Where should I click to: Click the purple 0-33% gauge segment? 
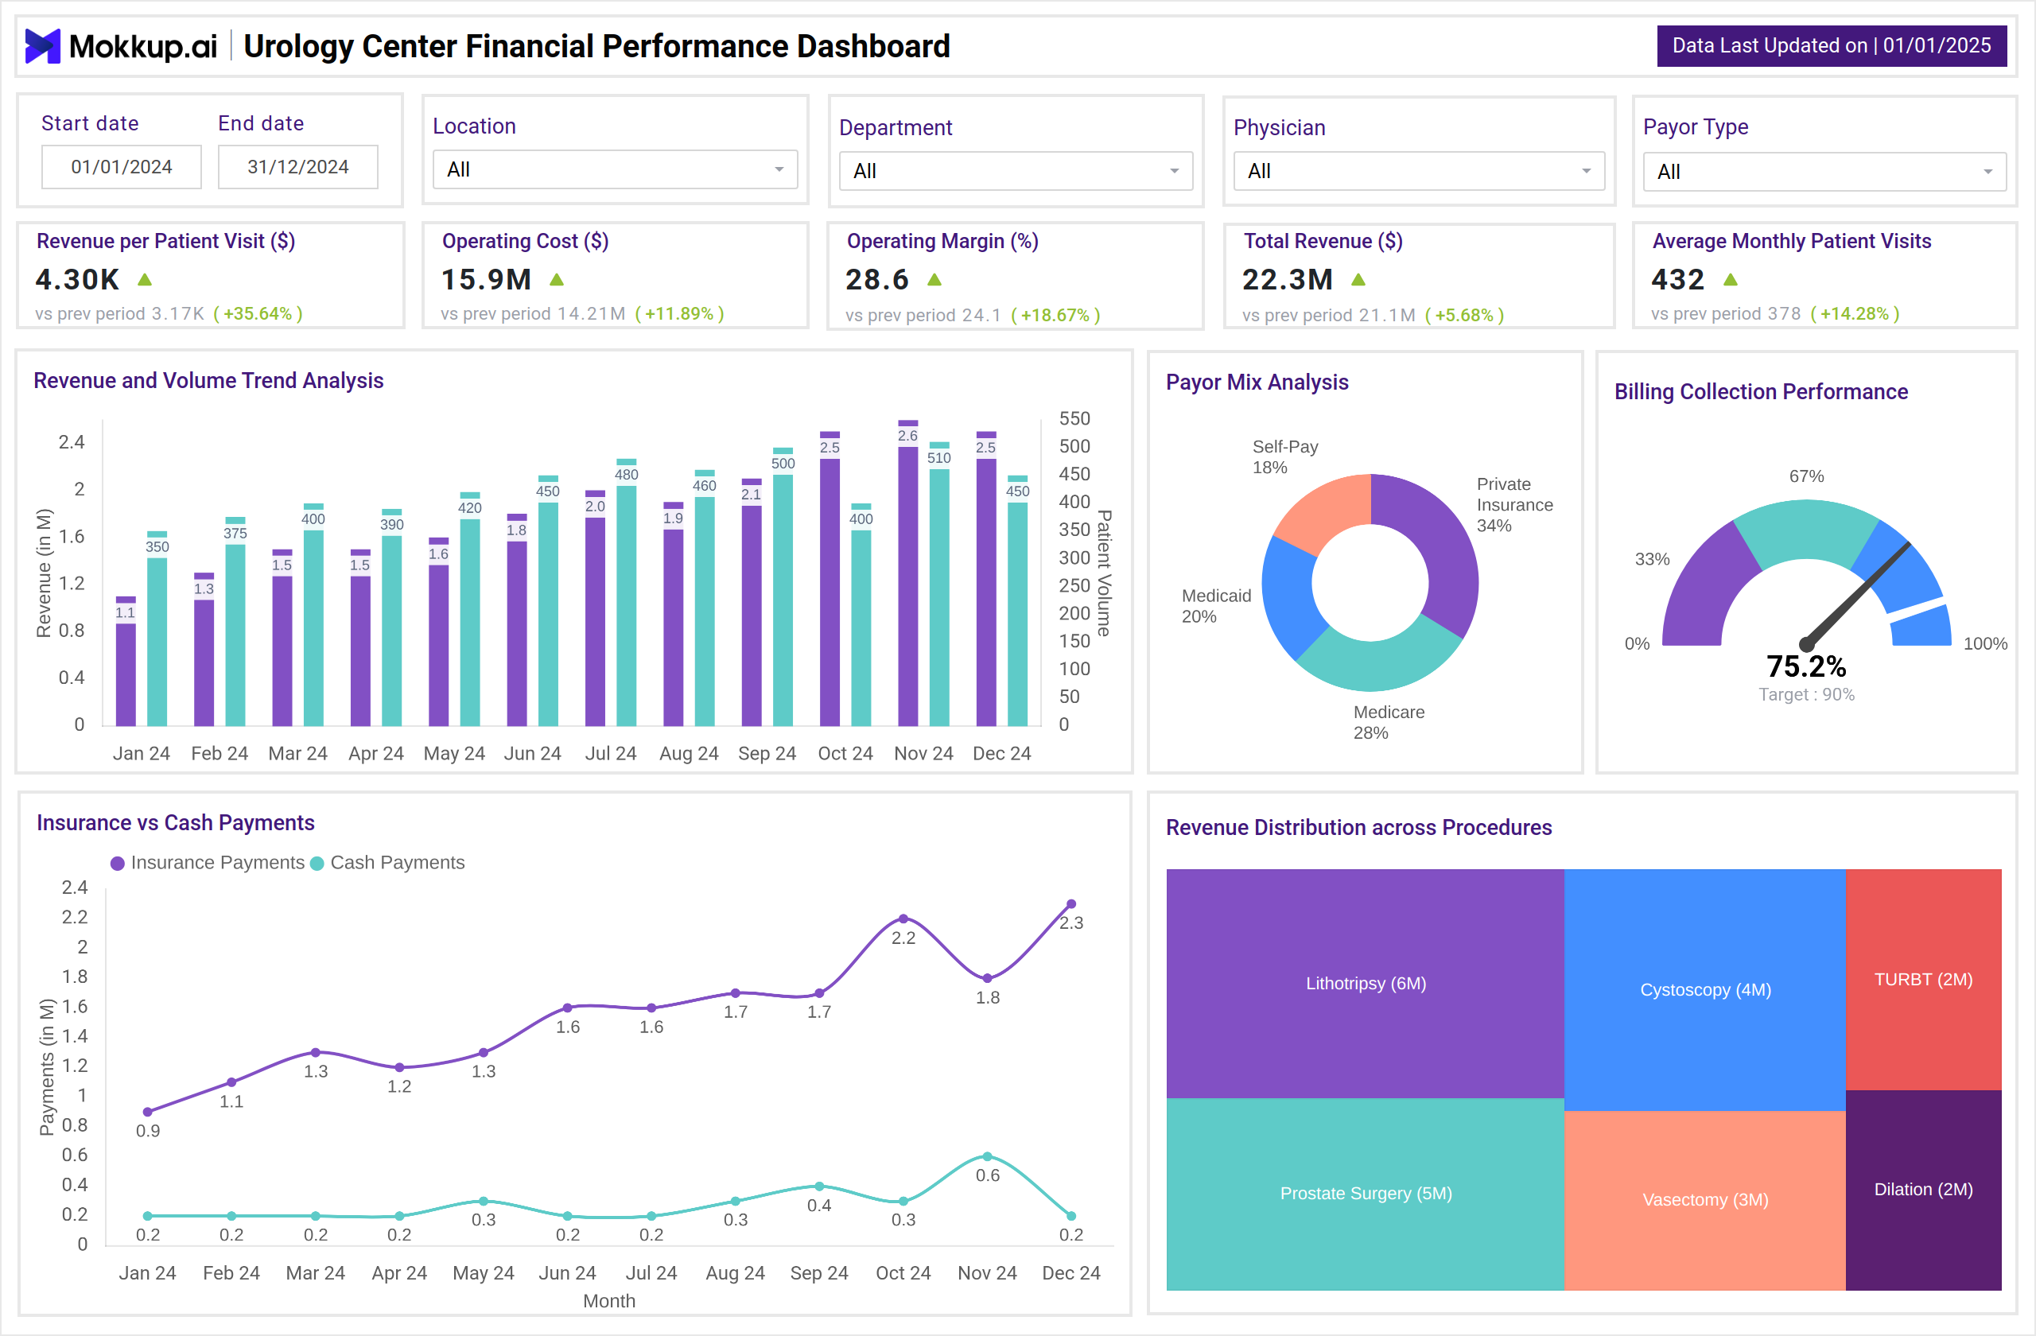(x=1703, y=590)
